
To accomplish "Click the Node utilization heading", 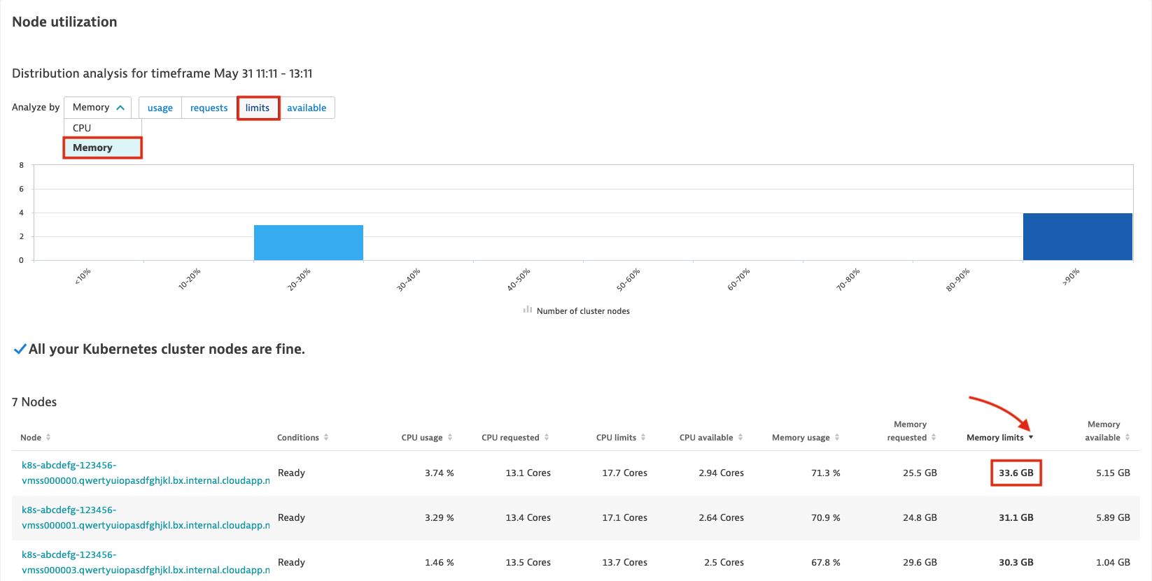I will (64, 22).
